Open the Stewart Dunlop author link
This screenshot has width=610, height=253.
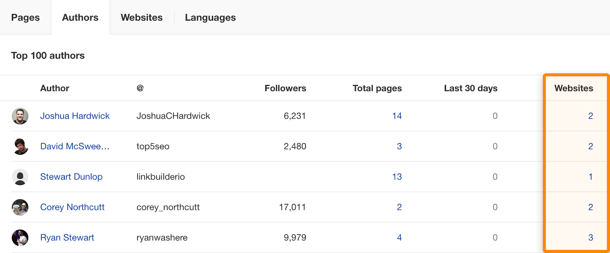pyautogui.click(x=71, y=177)
